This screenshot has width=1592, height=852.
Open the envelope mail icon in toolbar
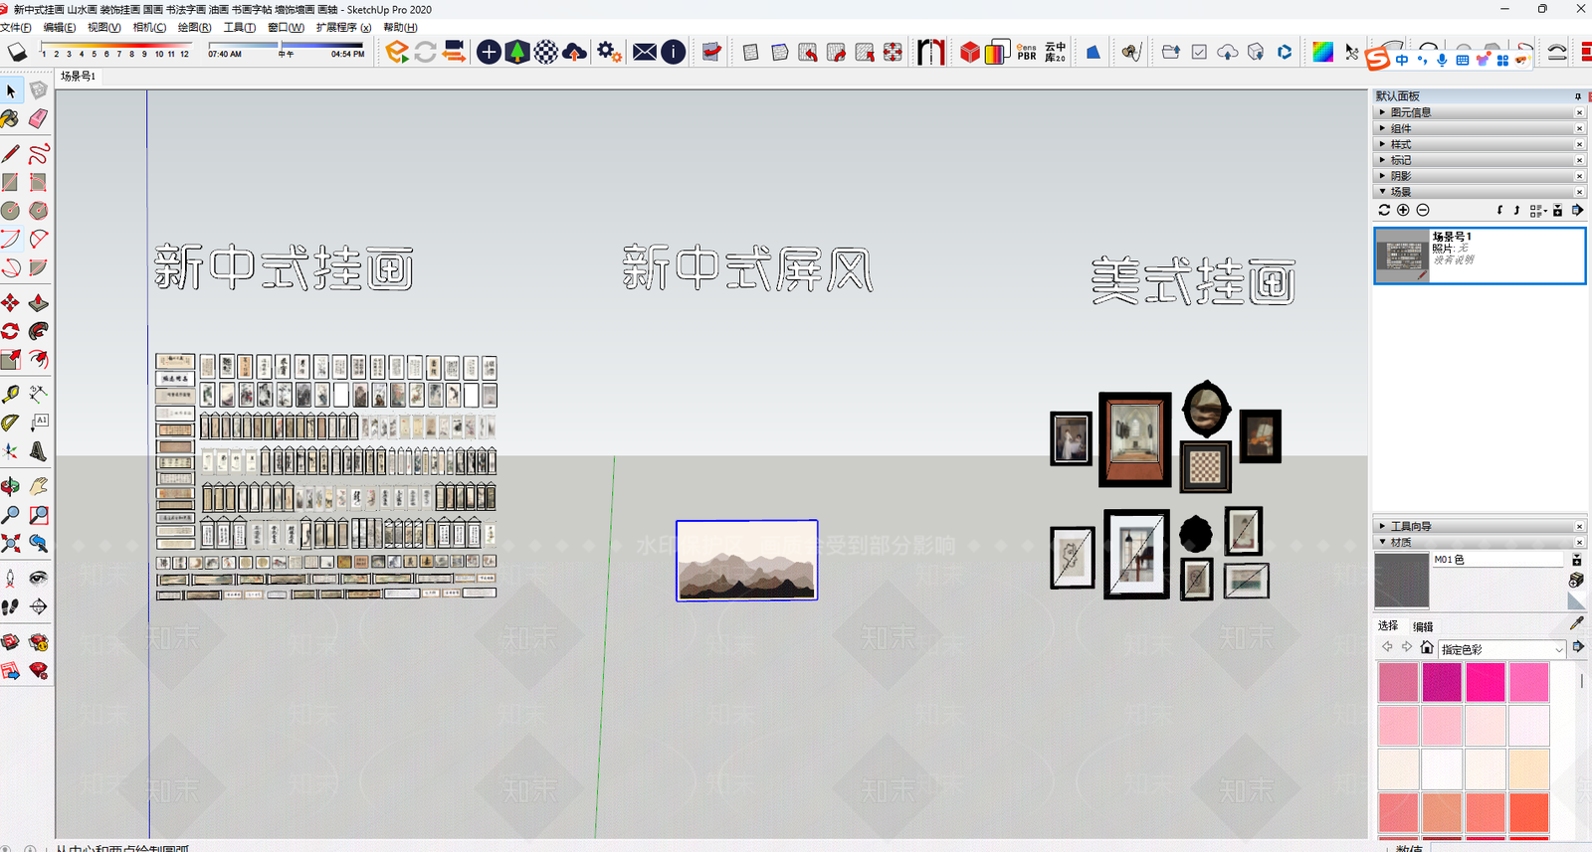(x=645, y=52)
